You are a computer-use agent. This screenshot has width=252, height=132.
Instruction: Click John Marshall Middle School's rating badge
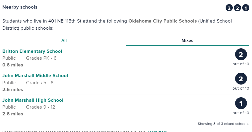pyautogui.click(x=241, y=79)
